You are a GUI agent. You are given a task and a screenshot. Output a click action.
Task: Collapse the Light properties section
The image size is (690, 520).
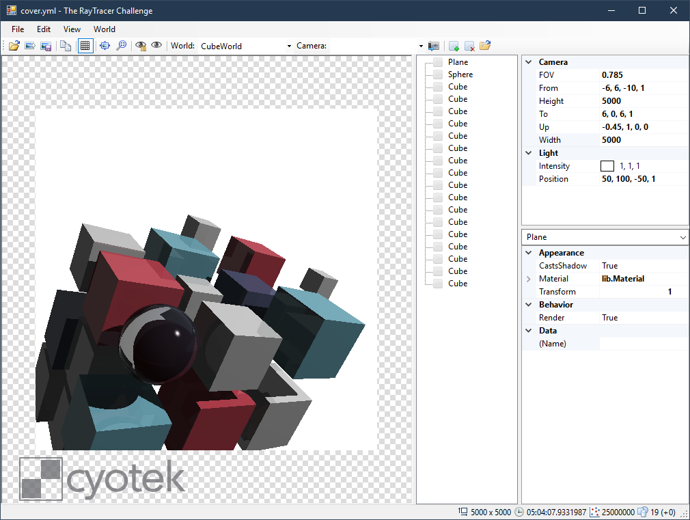[528, 152]
